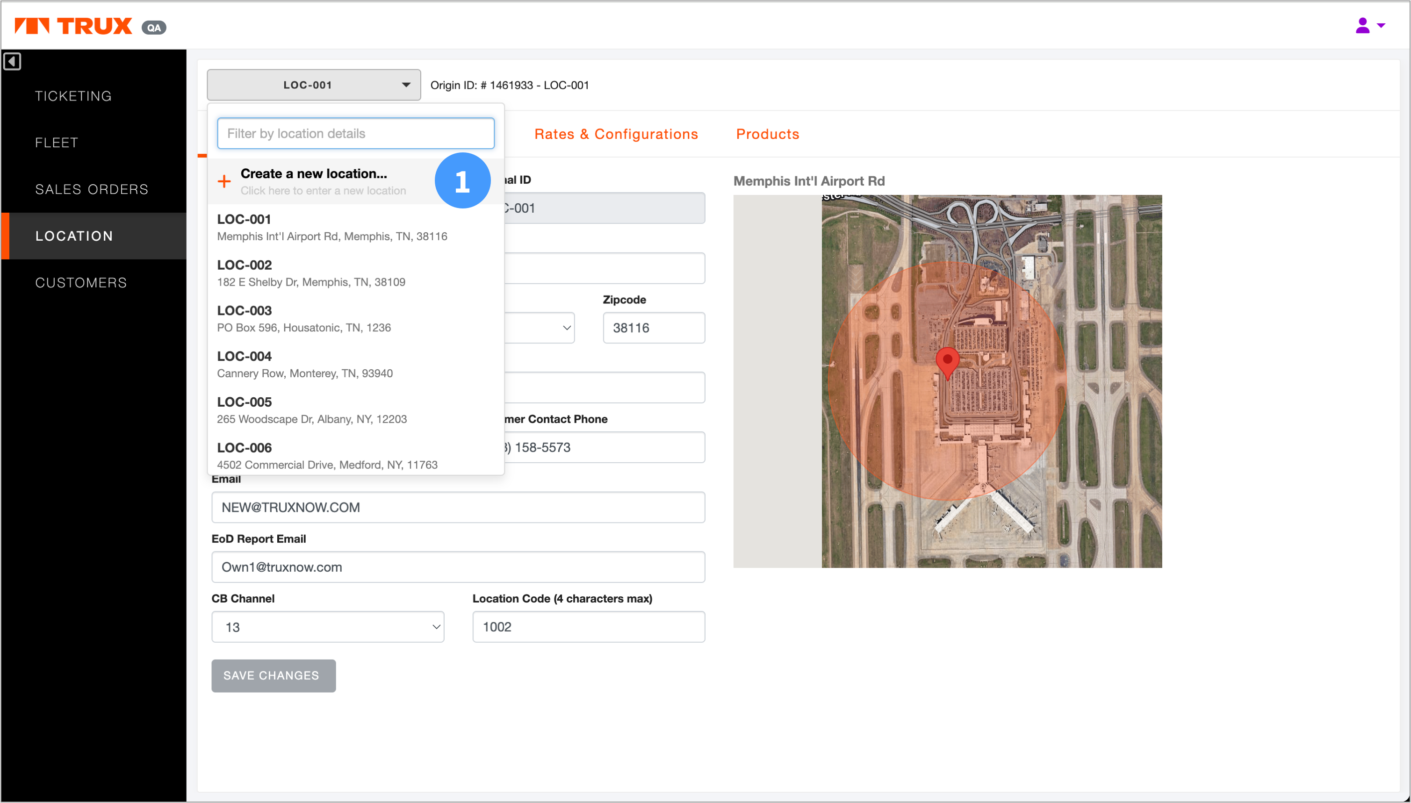Image resolution: width=1411 pixels, height=803 pixels.
Task: Choose Create a new location option
Action: pos(356,181)
